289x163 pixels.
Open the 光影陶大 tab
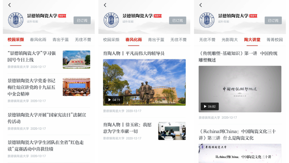coord(230,40)
